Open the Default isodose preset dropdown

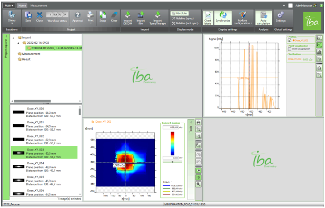tap(168, 182)
